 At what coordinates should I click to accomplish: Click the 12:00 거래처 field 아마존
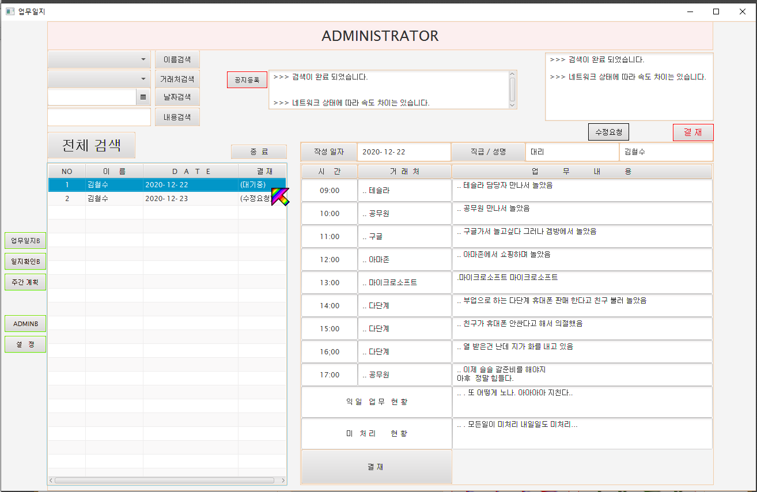click(x=404, y=259)
